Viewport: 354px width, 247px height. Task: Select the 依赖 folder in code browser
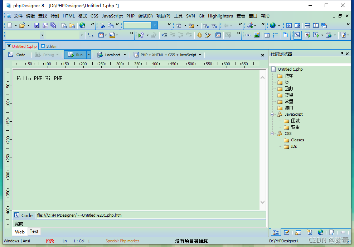coord(289,76)
